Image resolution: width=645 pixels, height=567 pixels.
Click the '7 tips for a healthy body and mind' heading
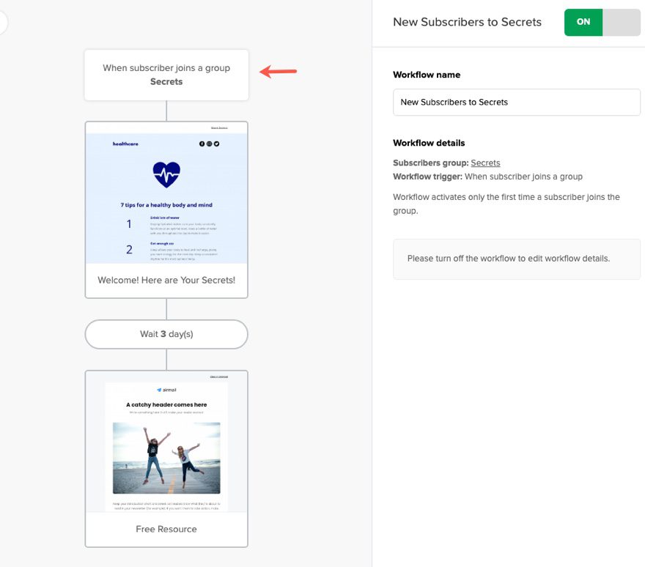[x=167, y=204]
